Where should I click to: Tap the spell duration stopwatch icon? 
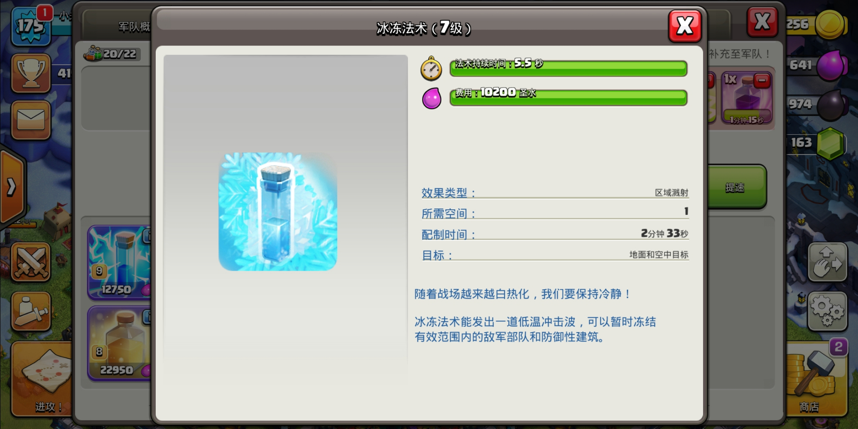tap(431, 69)
